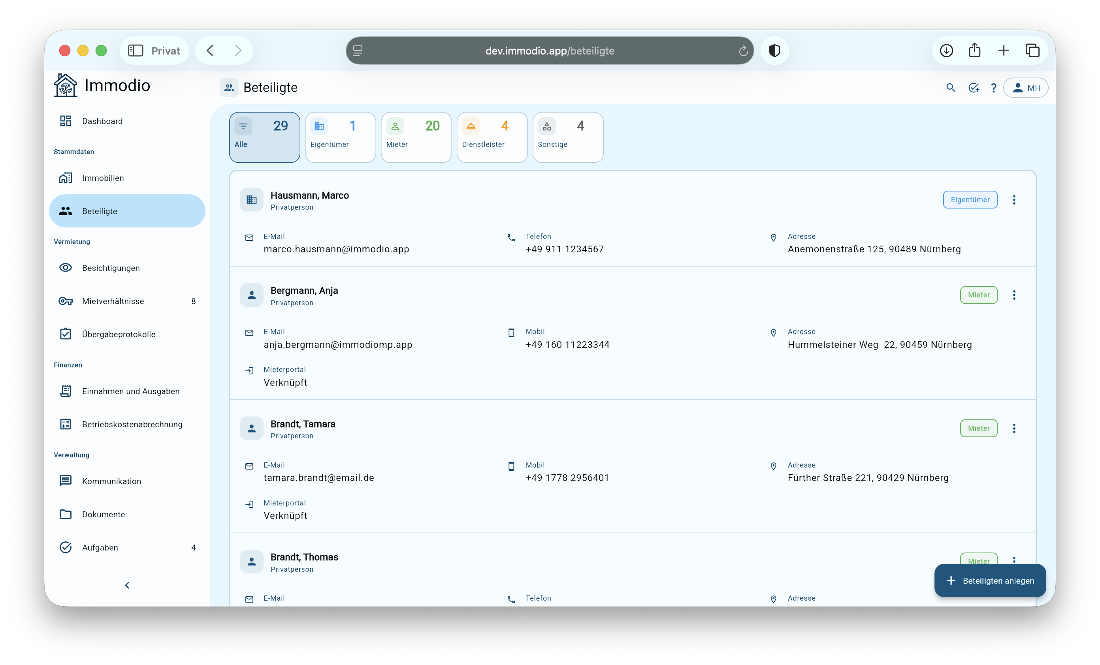This screenshot has width=1100, height=665.
Task: Click address Anemonenstraße 125, 90489 Nürnberg
Action: 874,249
